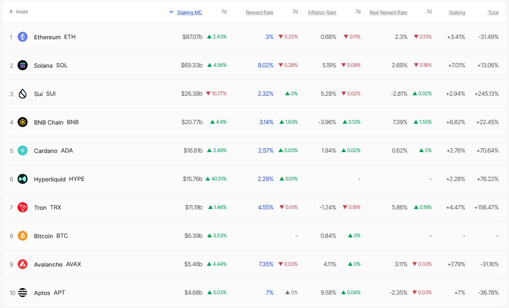This screenshot has height=308, width=509.
Task: Select the $15.76b staking market cap
Action: (x=193, y=179)
